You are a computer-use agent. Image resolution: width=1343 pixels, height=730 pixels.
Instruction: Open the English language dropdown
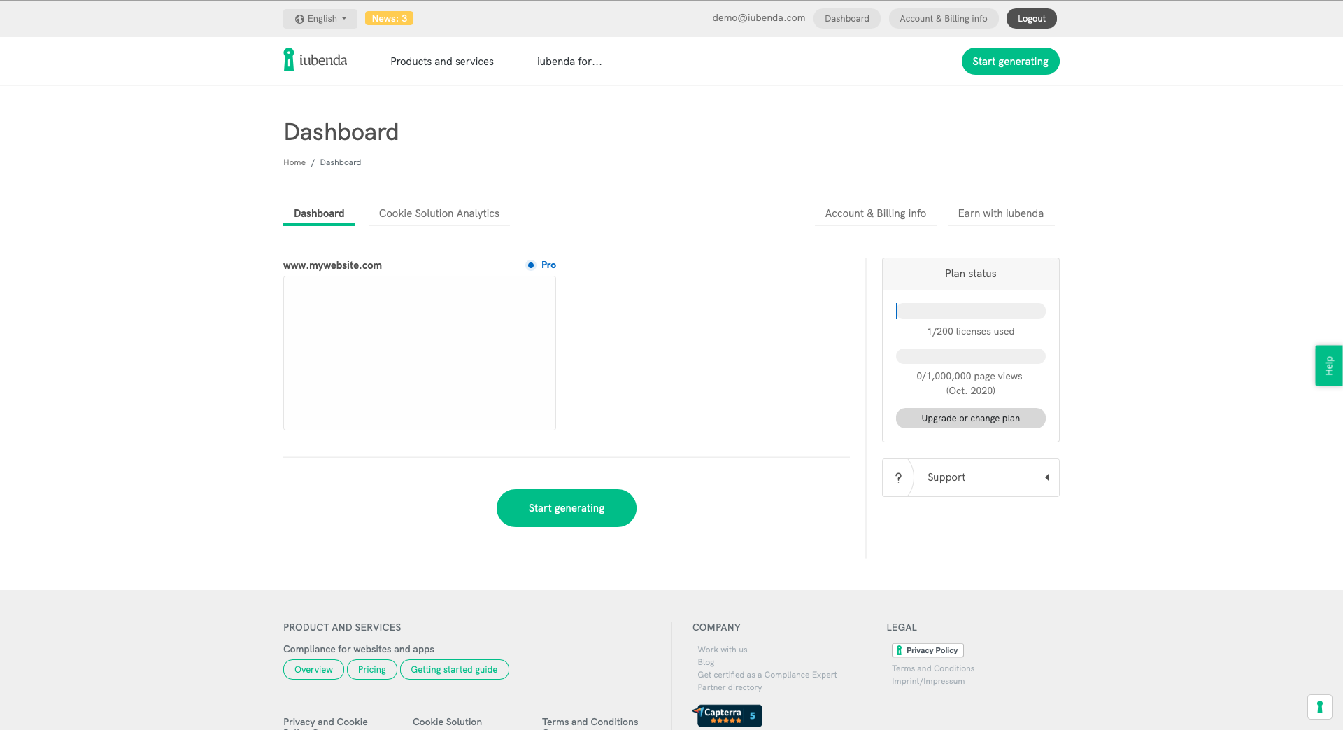point(320,19)
